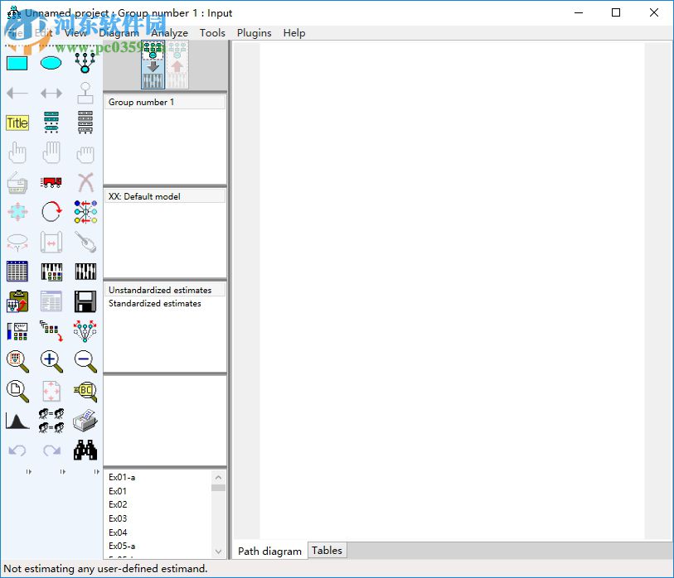Open the Diagram menu
The image size is (674, 578).
coord(119,33)
